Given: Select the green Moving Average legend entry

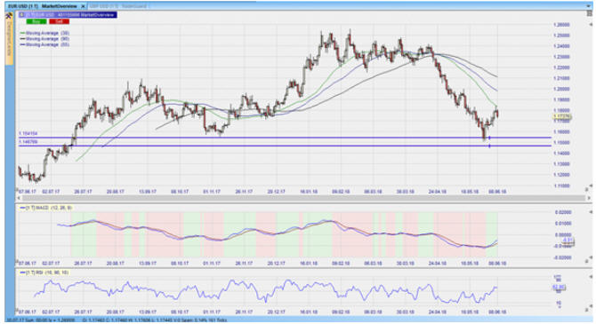Looking at the screenshot, I should [44, 33].
